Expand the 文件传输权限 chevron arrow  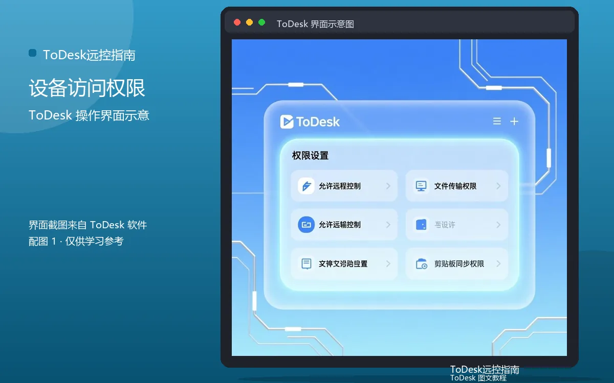[498, 186]
